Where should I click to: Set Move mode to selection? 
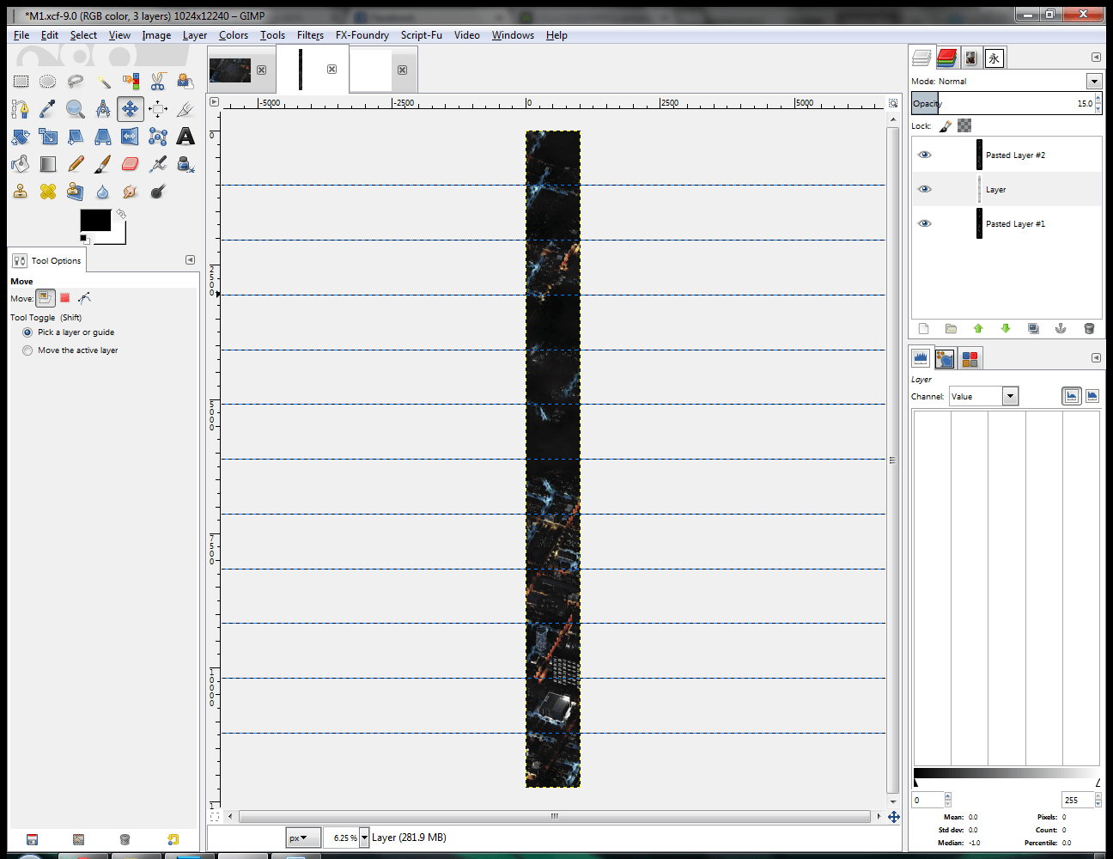click(64, 298)
